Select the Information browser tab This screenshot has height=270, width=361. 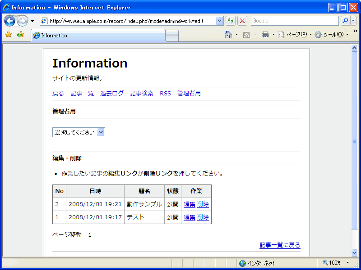[97, 36]
